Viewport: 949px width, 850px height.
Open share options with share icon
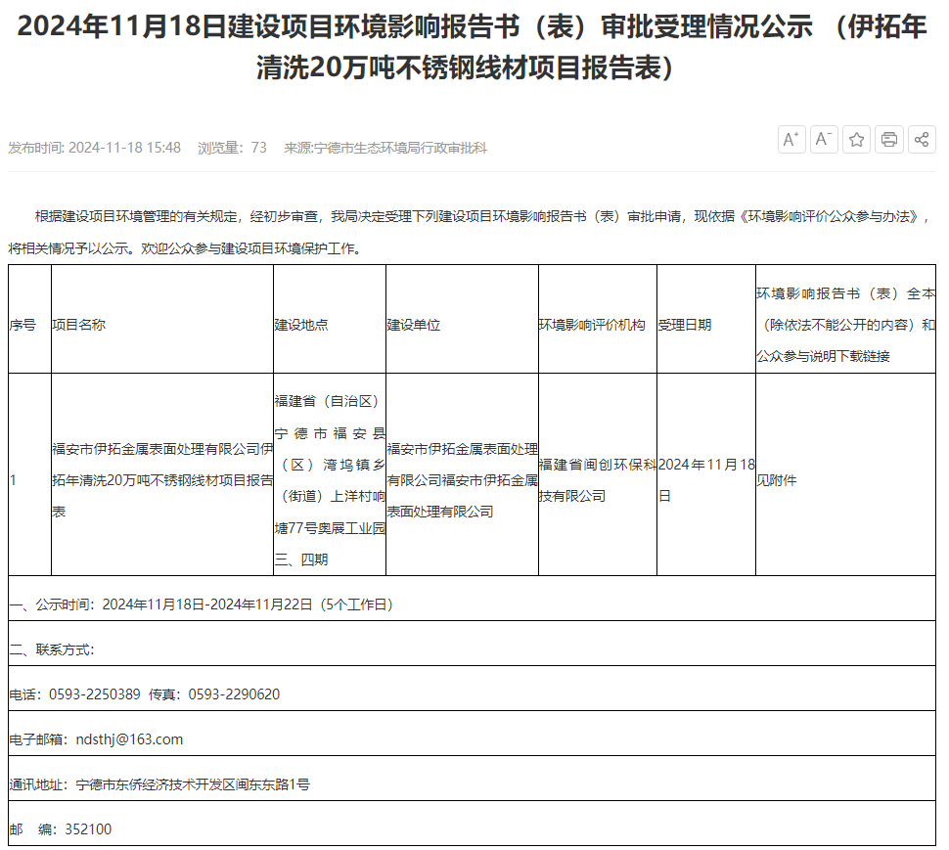click(x=921, y=140)
